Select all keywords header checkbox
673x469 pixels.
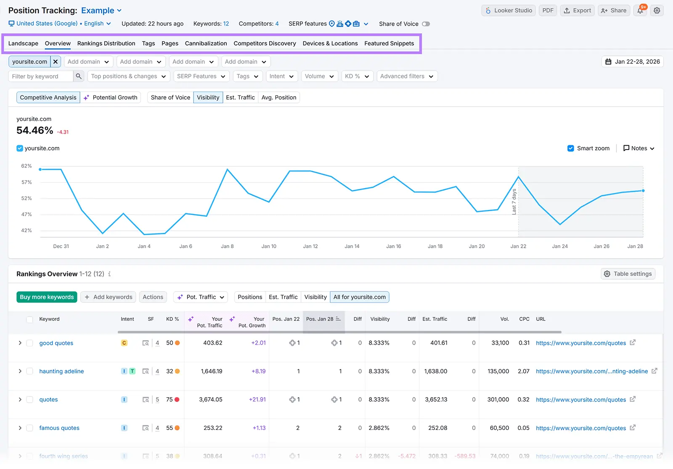click(x=30, y=320)
